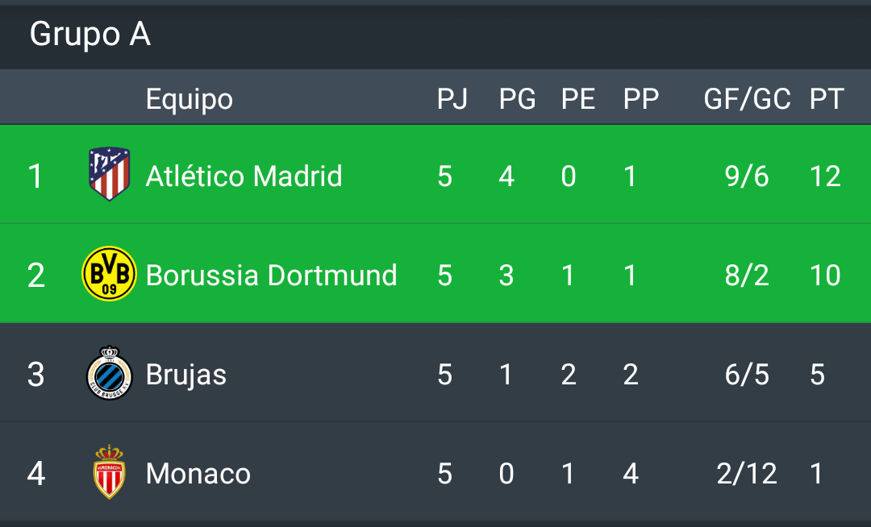Click position number 3 for Brujas
Viewport: 871px width, 527px height.
coord(35,375)
